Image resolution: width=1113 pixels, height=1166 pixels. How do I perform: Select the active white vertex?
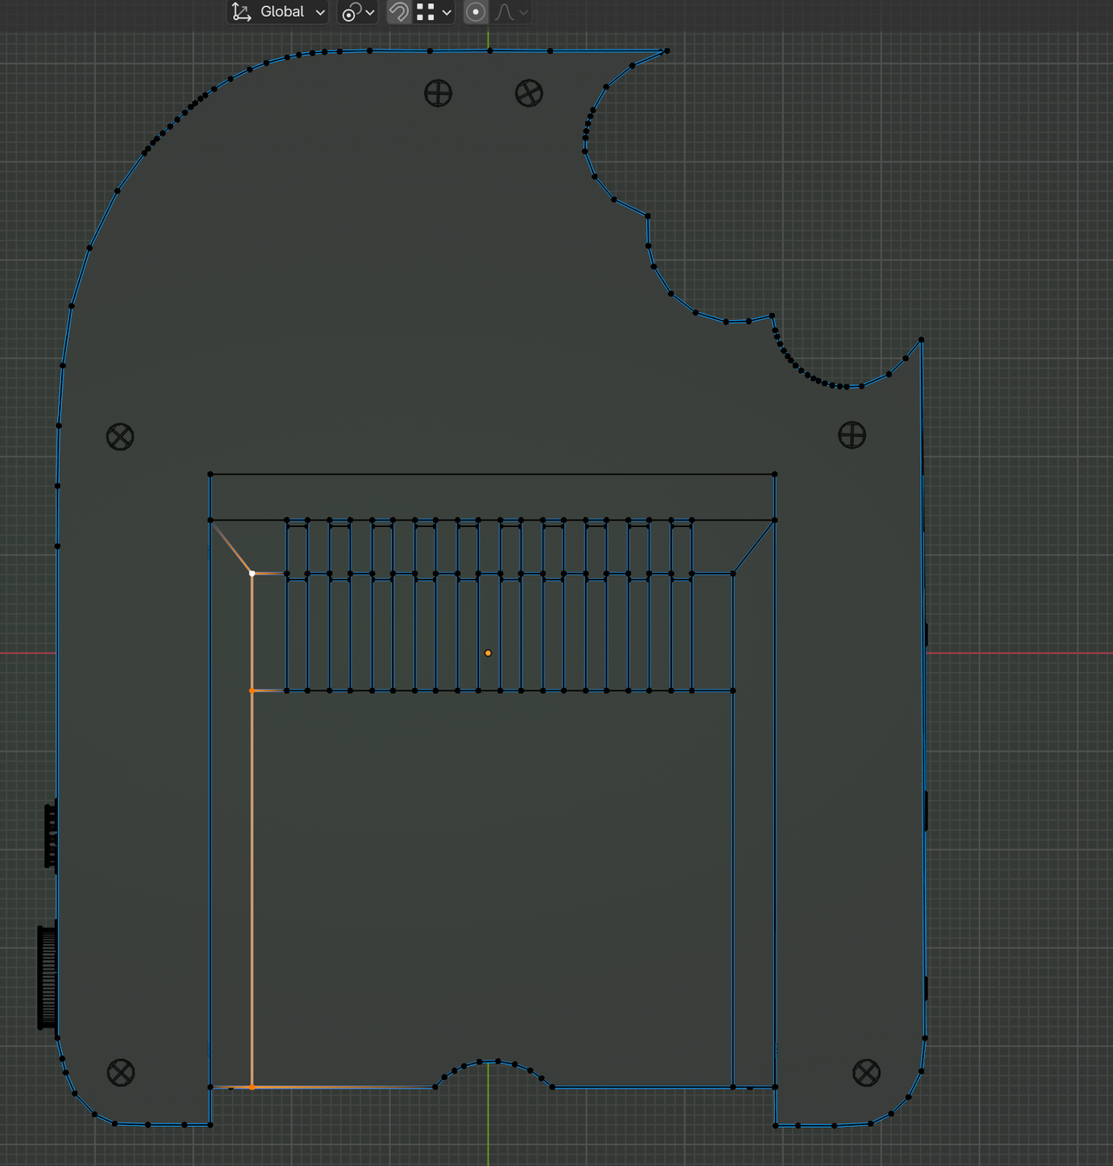[x=253, y=572]
